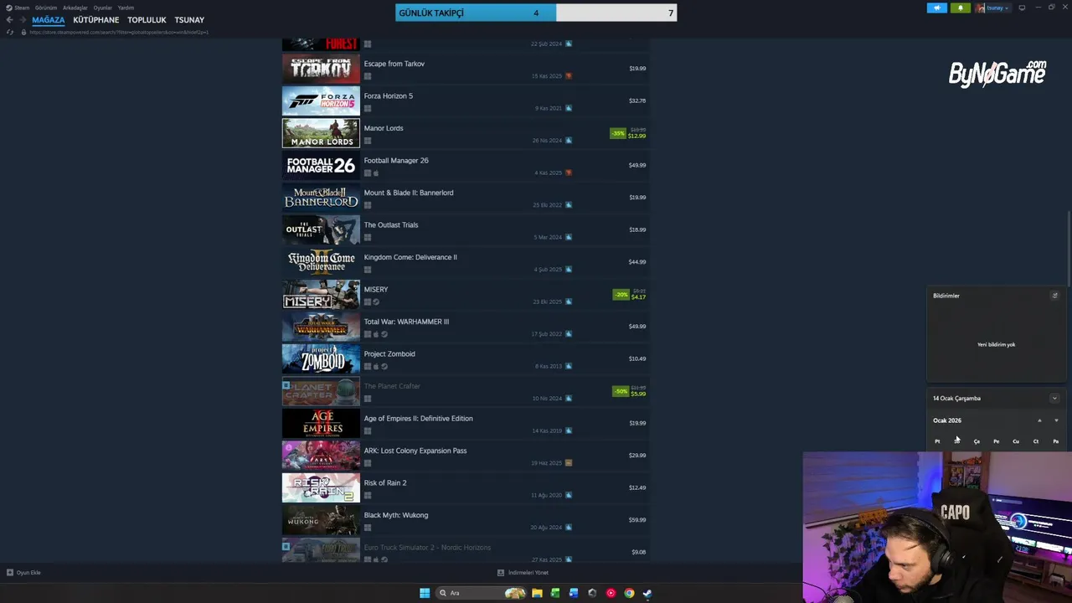This screenshot has width=1072, height=603.
Task: Open the Steam announcements megaphone button
Action: pos(936,8)
